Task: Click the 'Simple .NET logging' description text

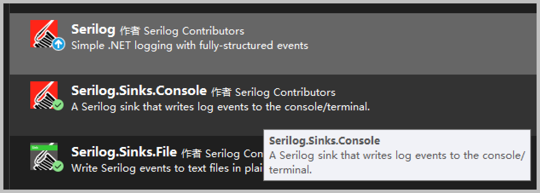Action: pyautogui.click(x=189, y=46)
